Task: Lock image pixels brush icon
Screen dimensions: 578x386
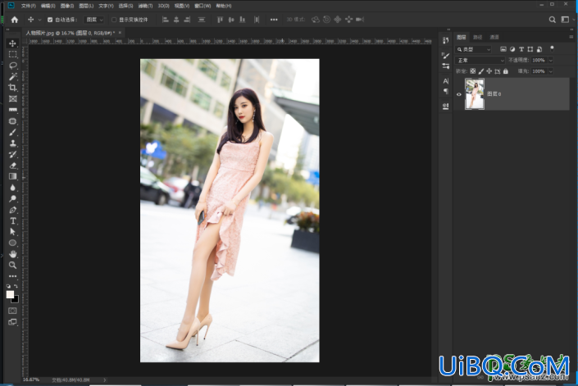Action: click(x=481, y=71)
